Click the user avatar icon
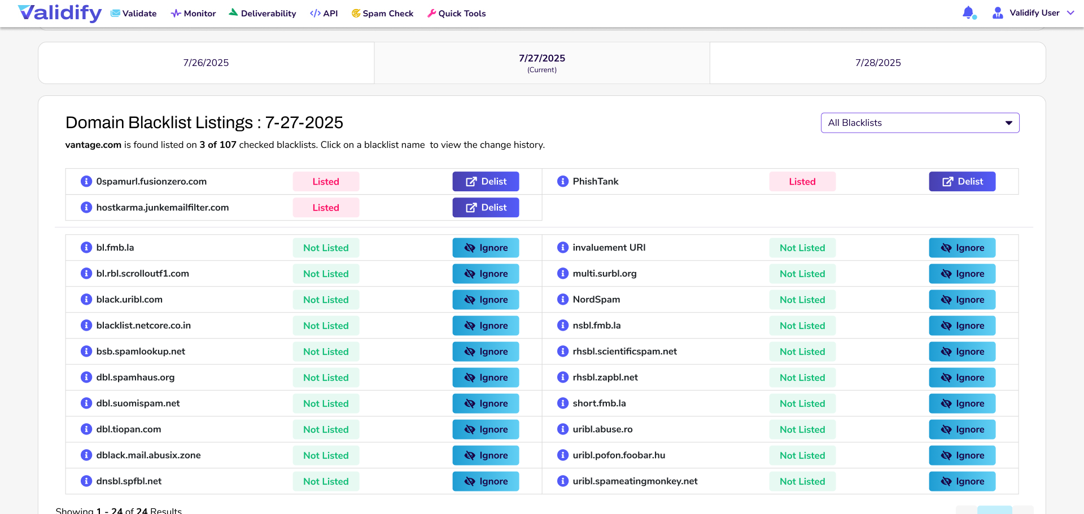This screenshot has height=514, width=1084. (x=998, y=13)
